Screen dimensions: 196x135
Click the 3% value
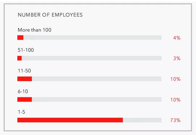(177, 58)
